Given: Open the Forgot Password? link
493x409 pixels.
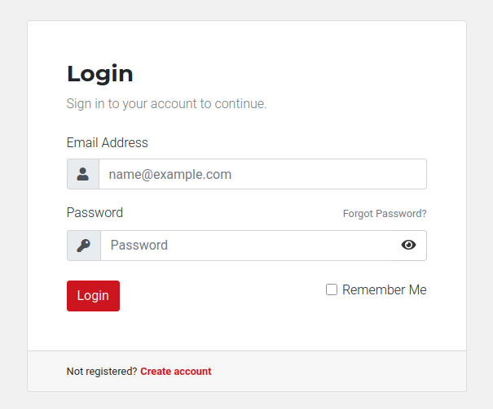Looking at the screenshot, I should [x=385, y=214].
